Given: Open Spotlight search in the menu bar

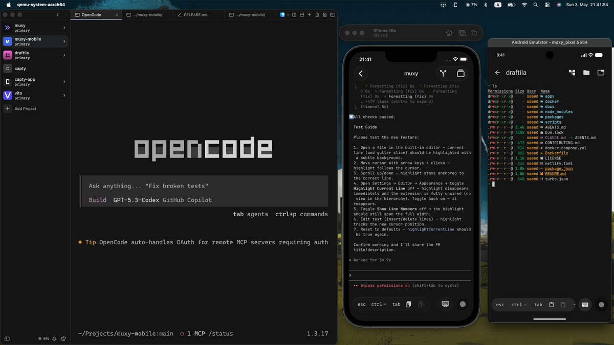Looking at the screenshot, I should pos(536,5).
